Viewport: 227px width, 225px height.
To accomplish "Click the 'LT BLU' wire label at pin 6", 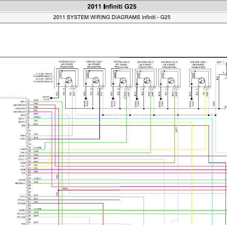I will click(x=37, y=117).
